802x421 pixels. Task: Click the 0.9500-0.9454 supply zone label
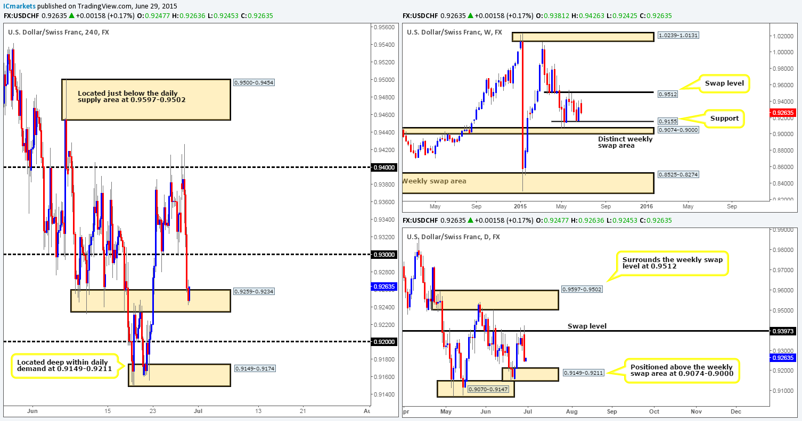(253, 82)
